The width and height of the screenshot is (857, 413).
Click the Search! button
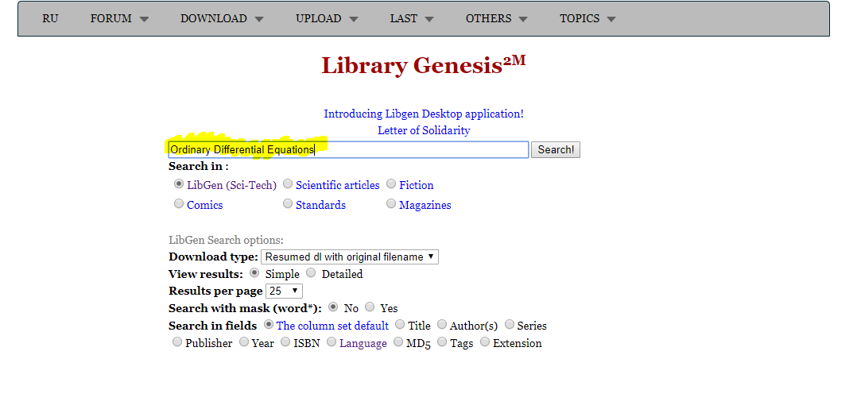click(x=555, y=149)
